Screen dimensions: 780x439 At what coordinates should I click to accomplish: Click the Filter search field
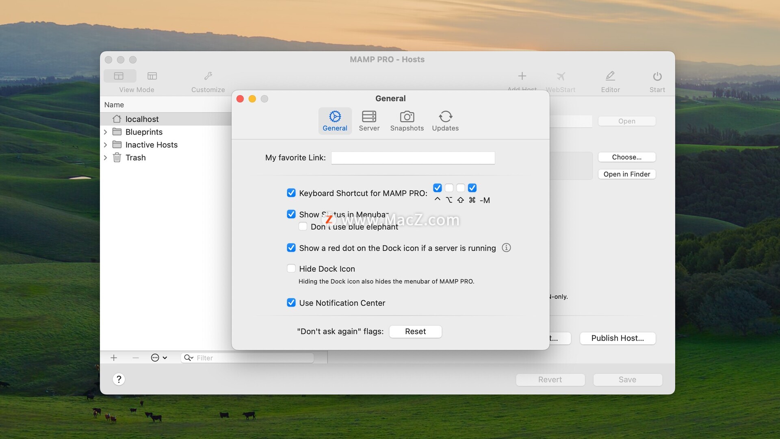point(247,358)
